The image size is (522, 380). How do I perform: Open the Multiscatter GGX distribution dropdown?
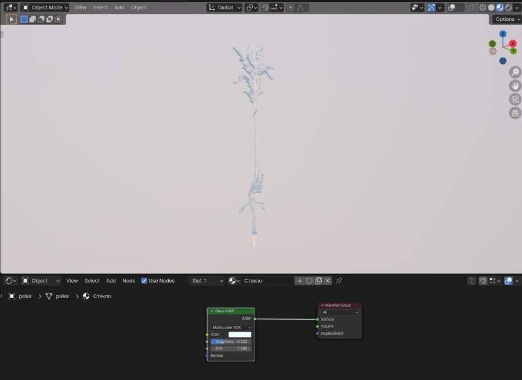pos(231,328)
